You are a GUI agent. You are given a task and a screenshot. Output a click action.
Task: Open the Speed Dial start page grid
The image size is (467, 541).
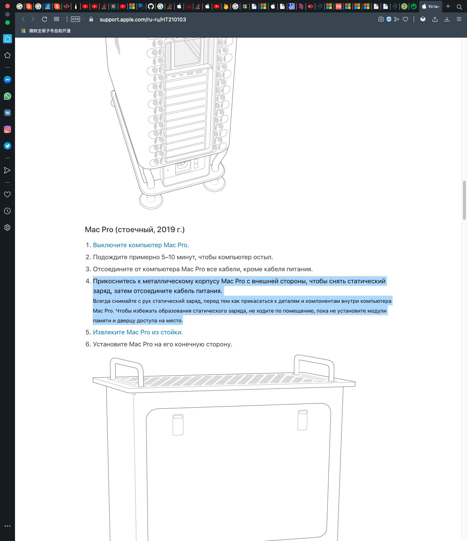[x=57, y=19]
